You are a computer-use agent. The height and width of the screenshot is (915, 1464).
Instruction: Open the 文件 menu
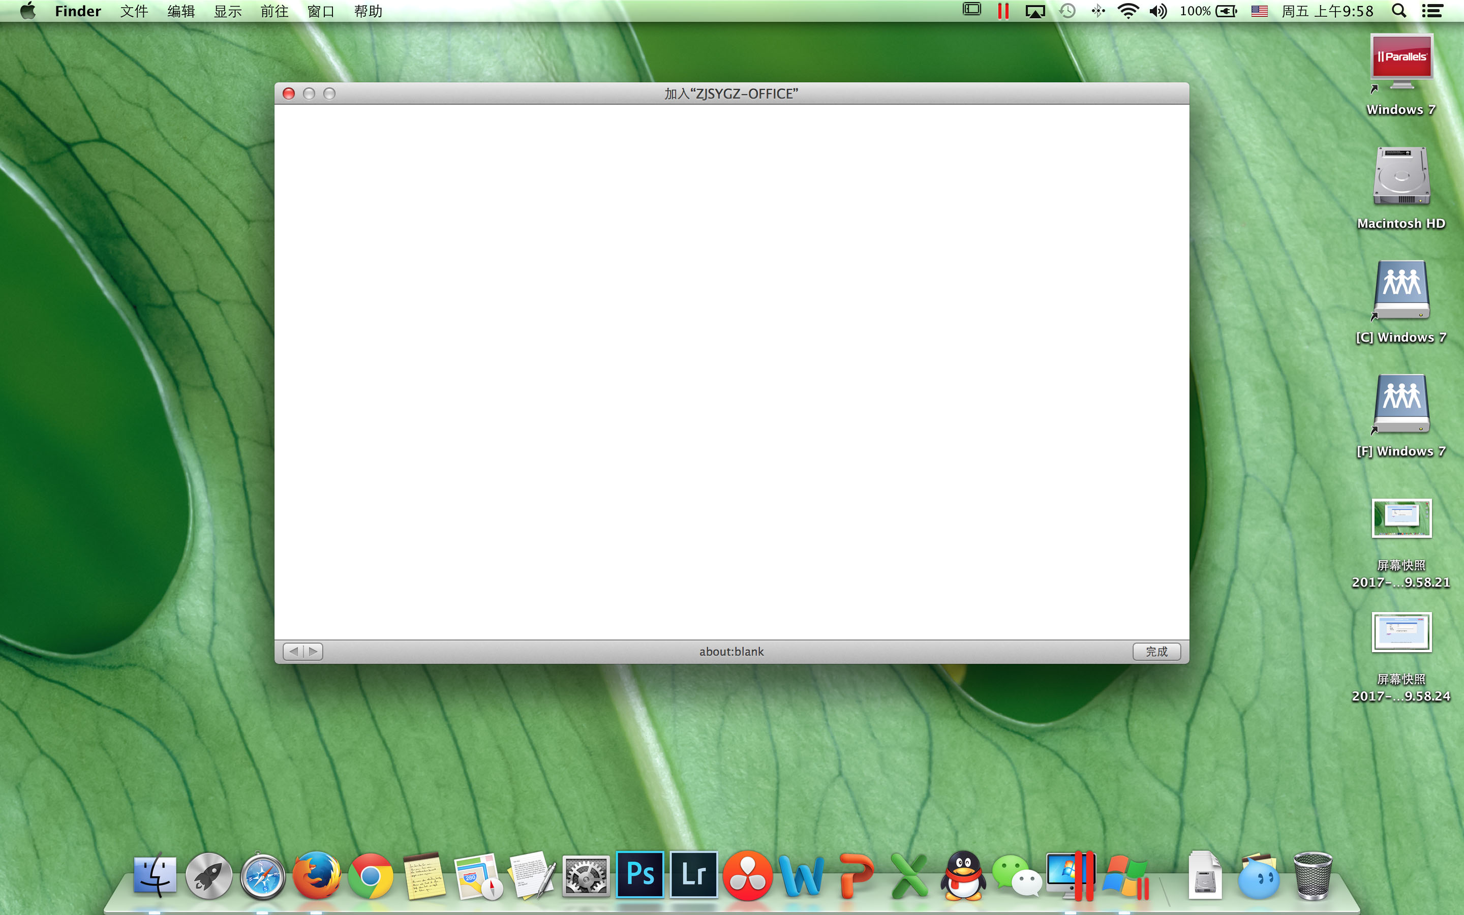[x=134, y=11]
